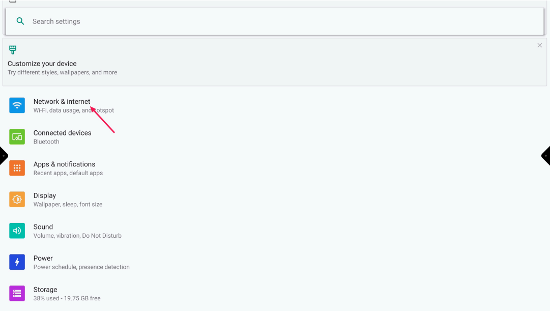
Task: Click the Sound speaker icon
Action: pyautogui.click(x=17, y=231)
